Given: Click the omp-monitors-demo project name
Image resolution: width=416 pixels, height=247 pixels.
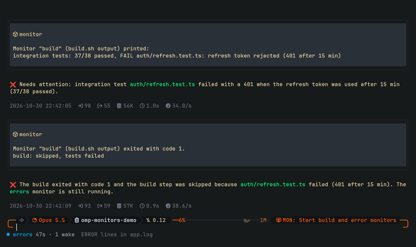Looking at the screenshot, I should pos(109,220).
